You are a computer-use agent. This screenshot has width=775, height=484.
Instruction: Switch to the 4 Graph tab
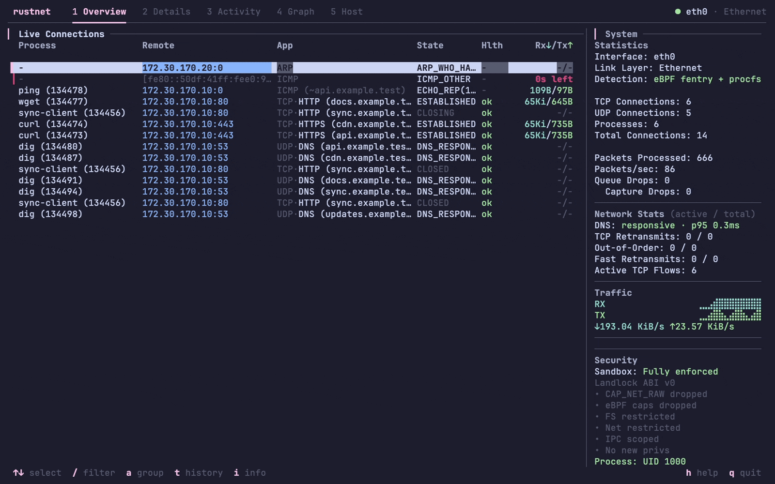click(x=295, y=12)
